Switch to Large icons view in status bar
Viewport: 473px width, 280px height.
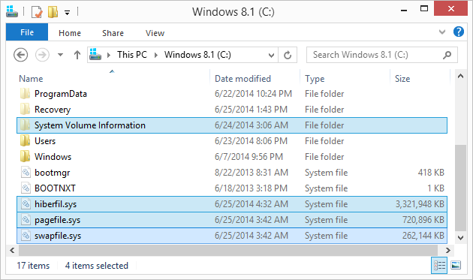pyautogui.click(x=456, y=266)
